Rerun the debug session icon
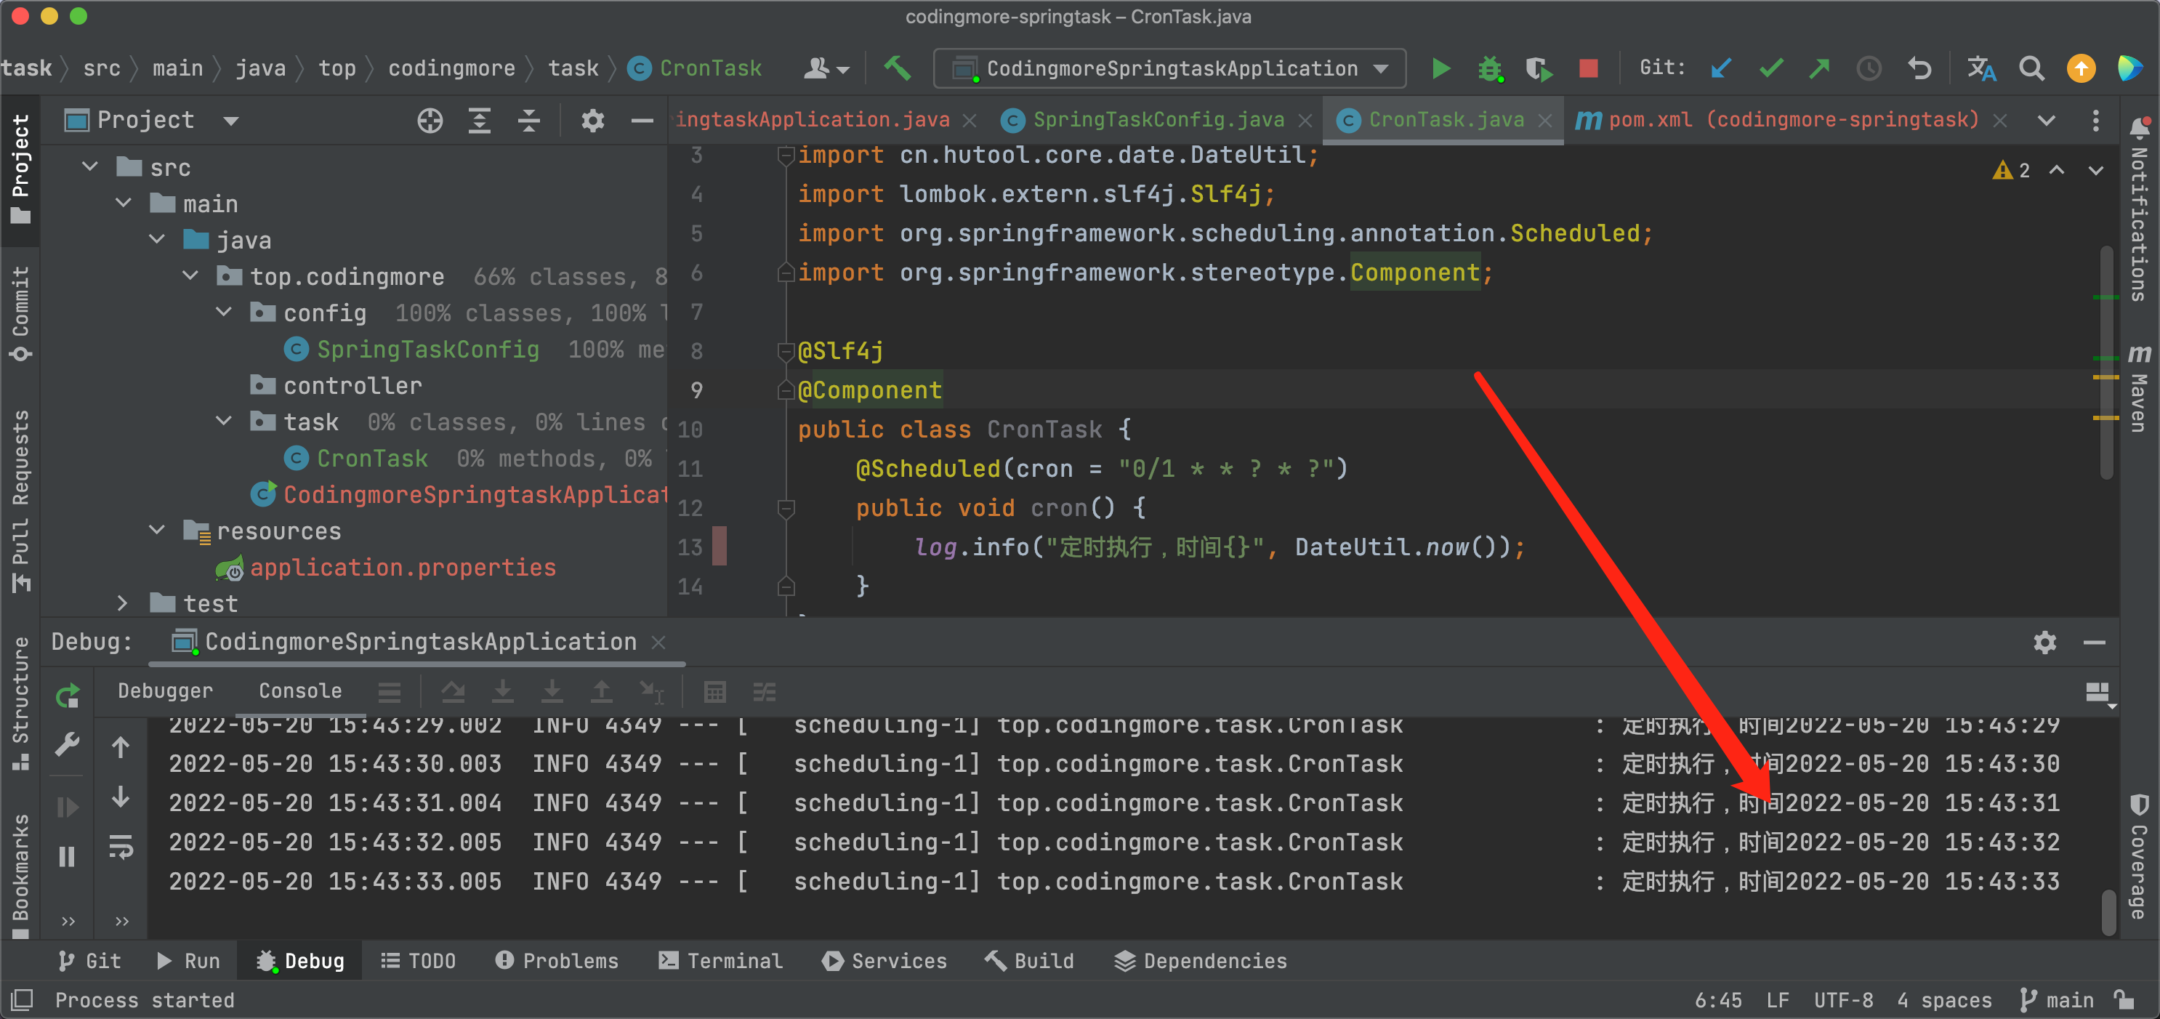This screenshot has width=2160, height=1019. (x=67, y=696)
